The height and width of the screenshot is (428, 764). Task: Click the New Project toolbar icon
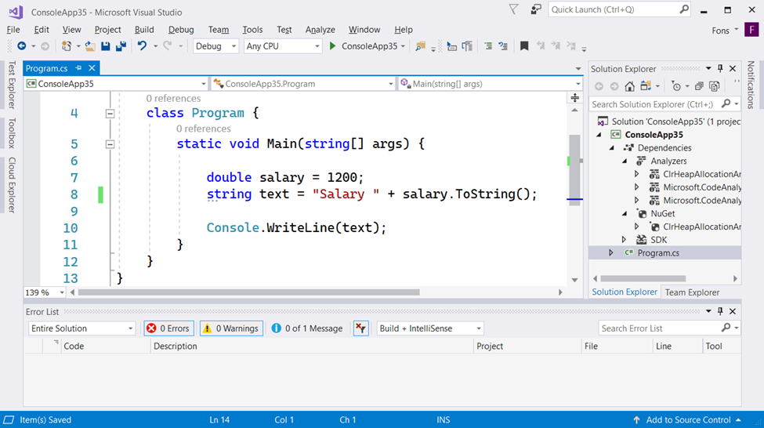tap(67, 45)
